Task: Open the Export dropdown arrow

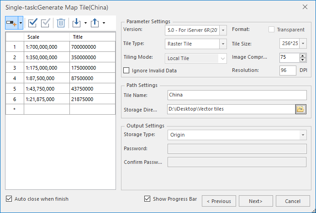Action: point(104,23)
